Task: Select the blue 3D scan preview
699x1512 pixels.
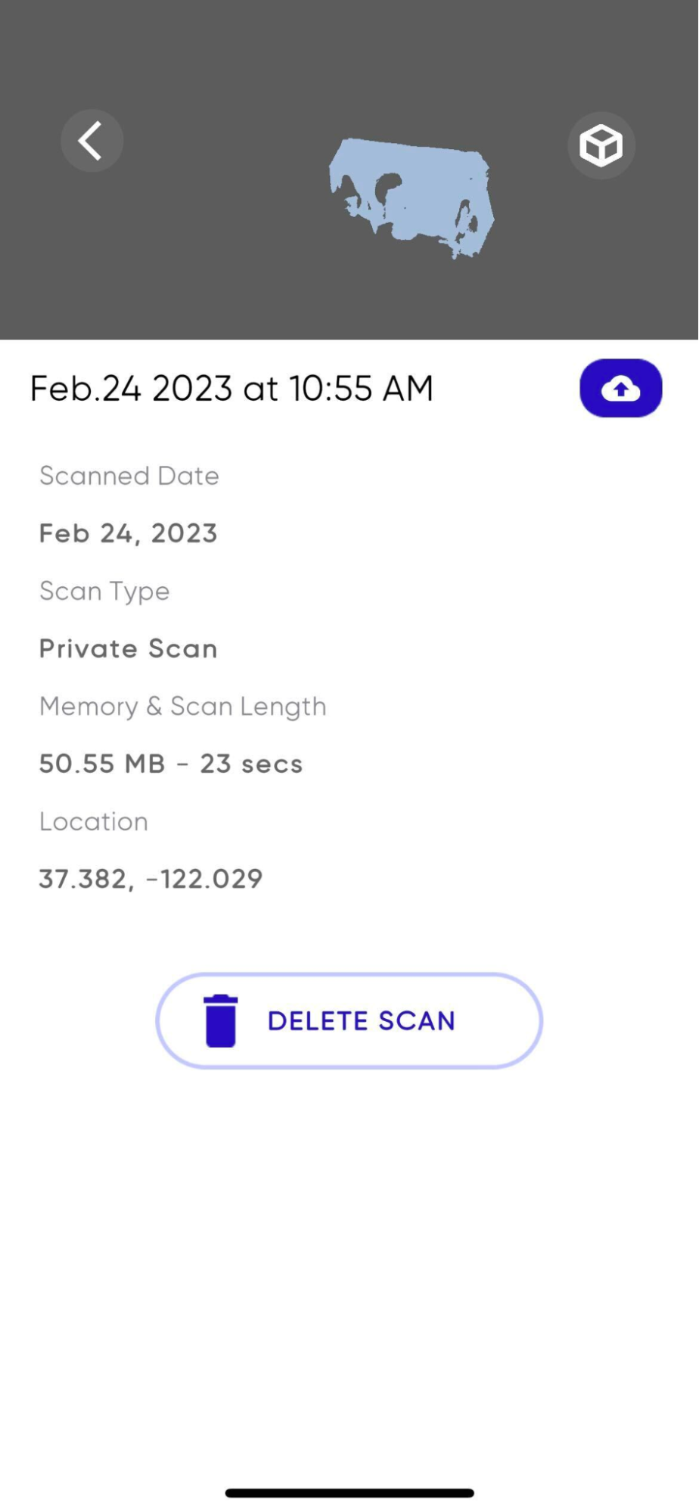Action: 412,198
